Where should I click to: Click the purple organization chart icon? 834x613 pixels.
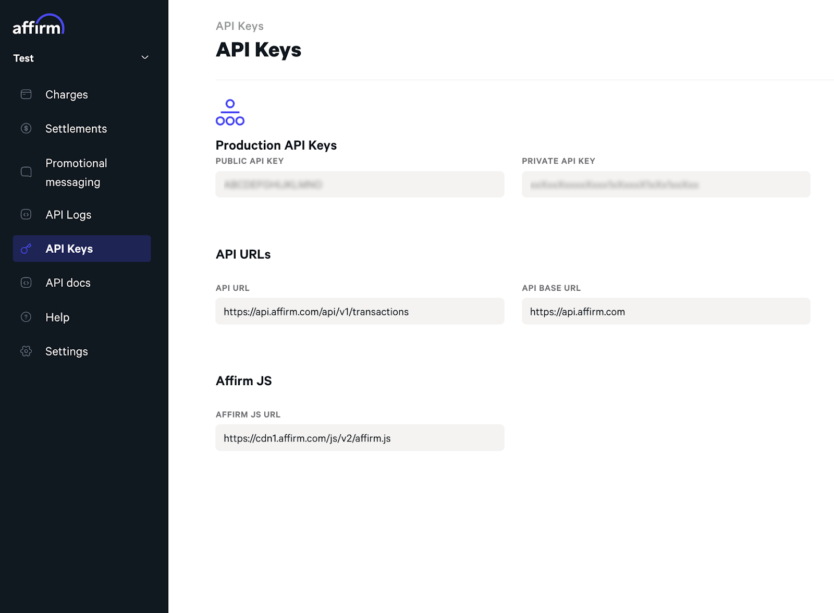click(230, 113)
